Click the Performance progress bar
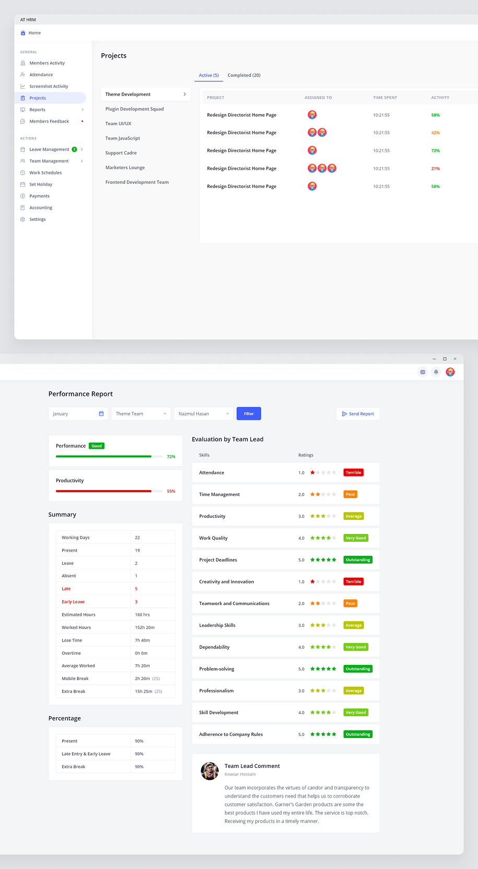The height and width of the screenshot is (869, 478). 109,457
